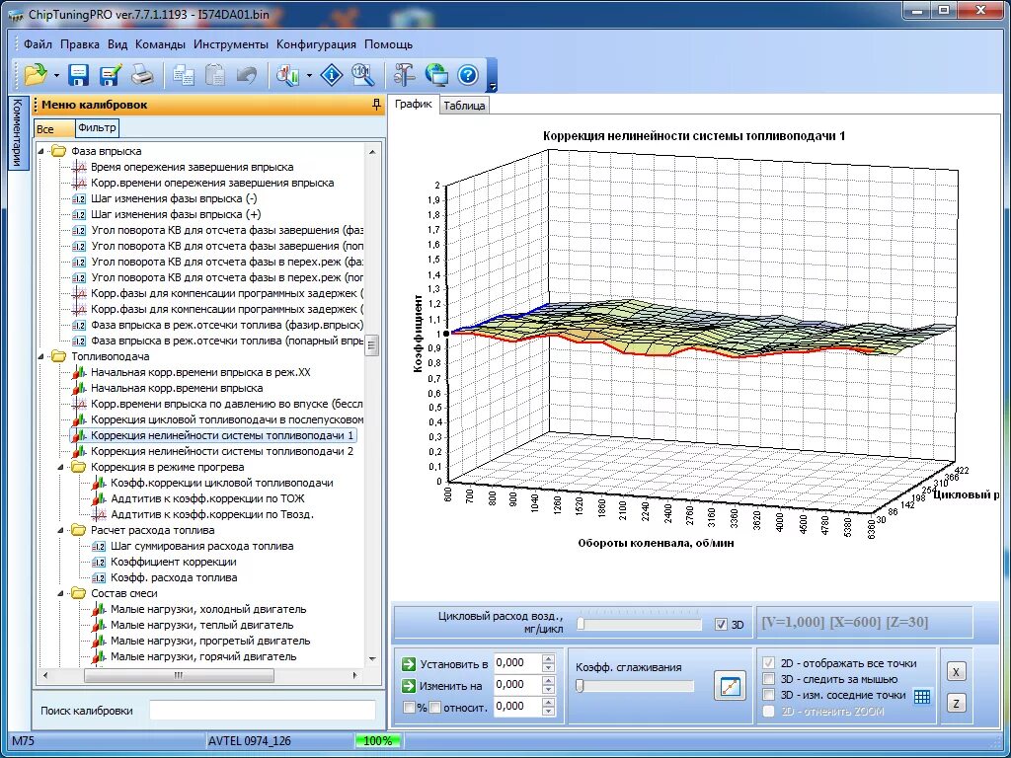Open dropdown arrow beside the folder open icon

coord(56,75)
